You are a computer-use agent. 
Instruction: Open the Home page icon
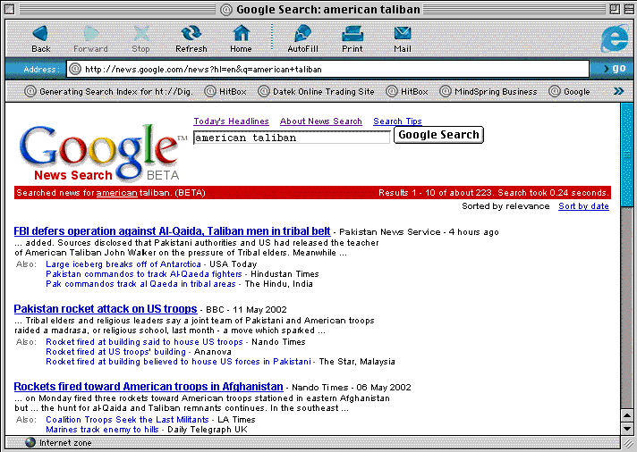click(x=241, y=33)
